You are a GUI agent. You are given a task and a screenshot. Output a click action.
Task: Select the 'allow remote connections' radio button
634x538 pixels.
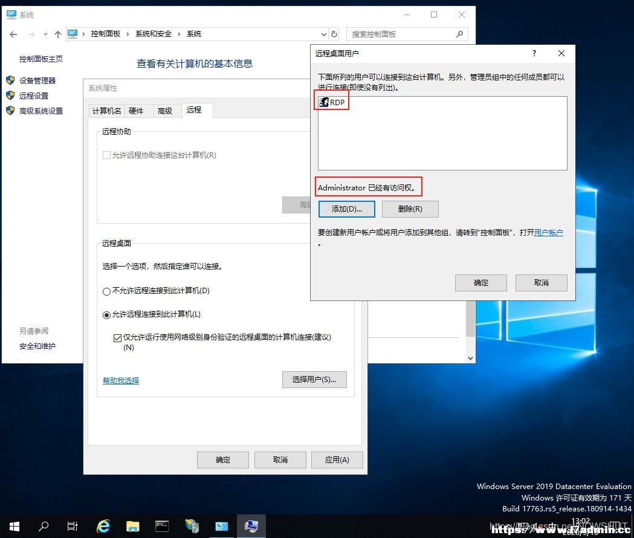click(x=107, y=315)
